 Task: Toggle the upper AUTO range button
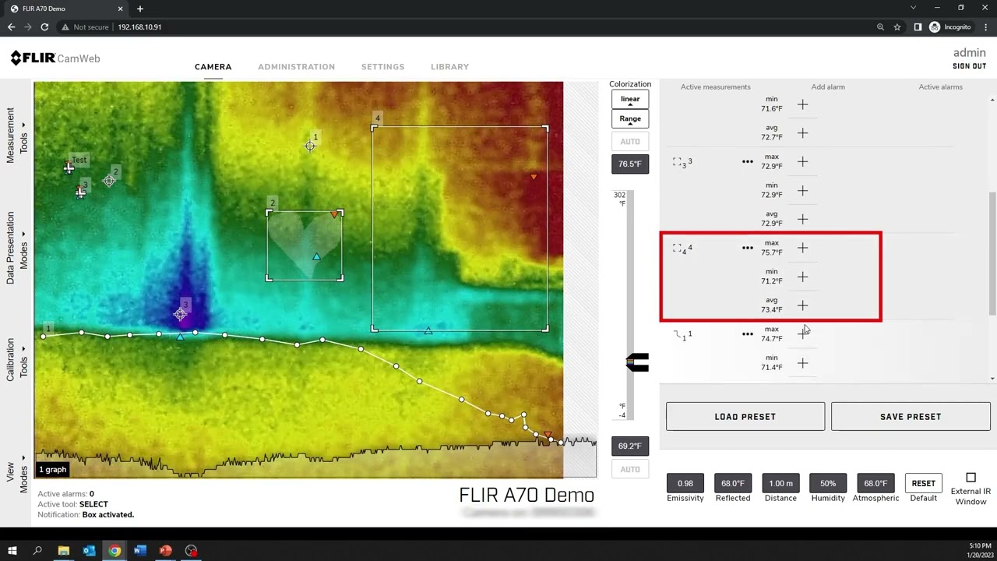click(630, 142)
